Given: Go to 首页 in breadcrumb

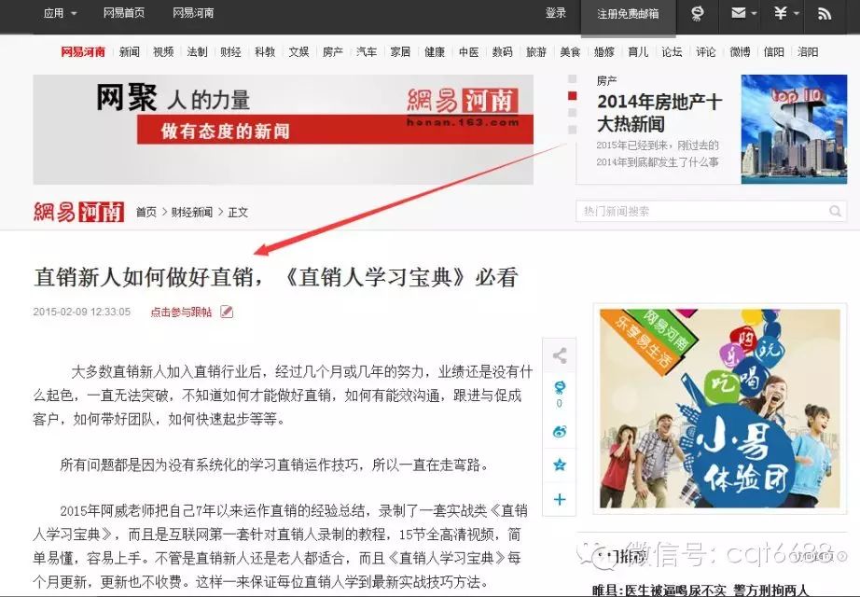Looking at the screenshot, I should pyautogui.click(x=146, y=213).
